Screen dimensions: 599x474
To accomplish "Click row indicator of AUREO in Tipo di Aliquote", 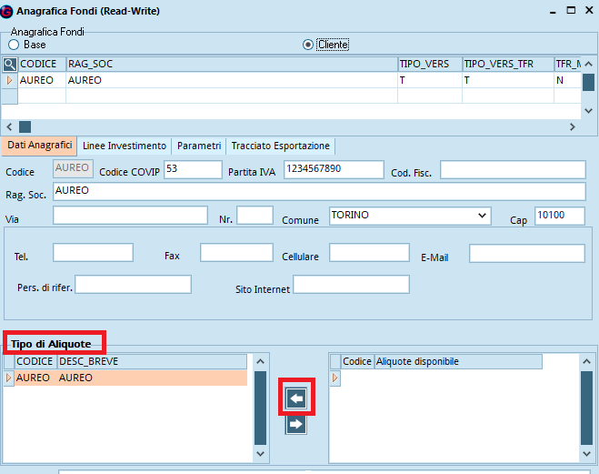I will coord(8,378).
